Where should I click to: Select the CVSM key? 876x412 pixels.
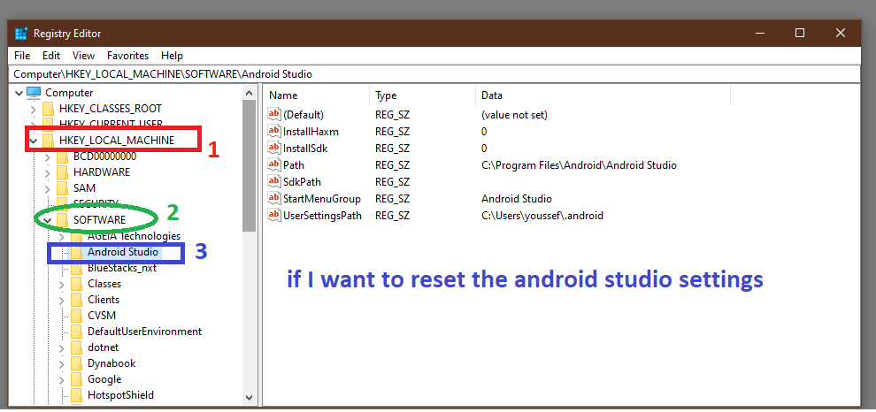coord(102,316)
